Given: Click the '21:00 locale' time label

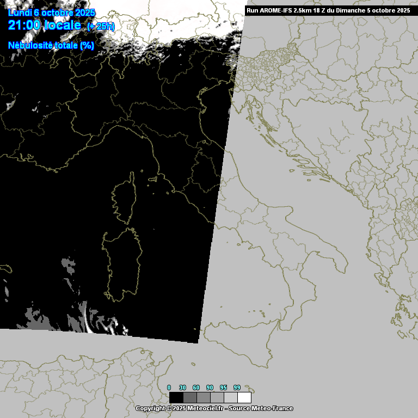Looking at the screenshot, I should pyautogui.click(x=45, y=25).
